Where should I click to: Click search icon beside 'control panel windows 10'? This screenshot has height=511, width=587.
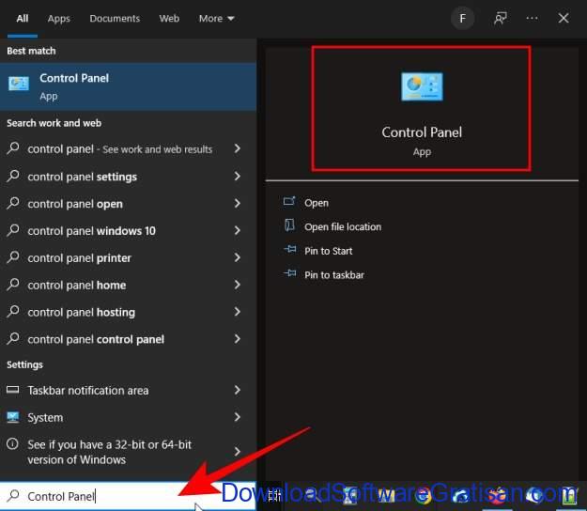point(13,230)
